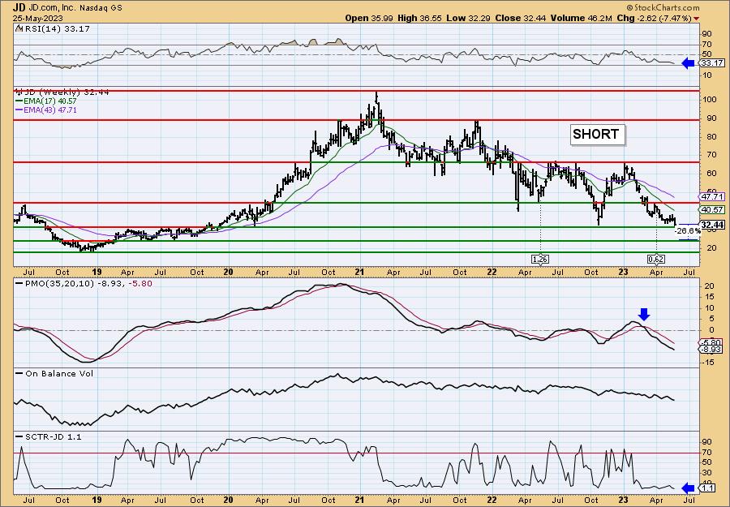Viewport: 730px width, 507px height.
Task: Click the On Balance Vol panel label
Action: click(59, 373)
